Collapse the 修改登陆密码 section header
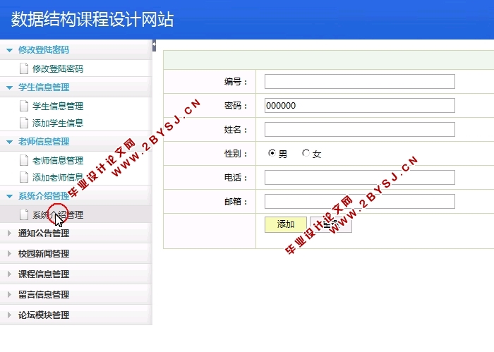Viewport: 494px width, 352px height. [76, 50]
